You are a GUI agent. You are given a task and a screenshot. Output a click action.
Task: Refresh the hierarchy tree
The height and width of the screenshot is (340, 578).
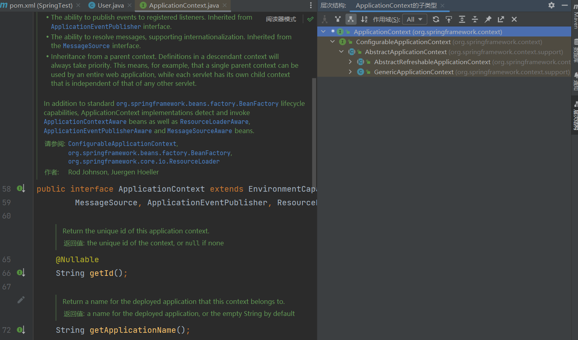[436, 19]
